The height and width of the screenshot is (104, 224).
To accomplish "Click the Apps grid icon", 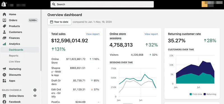I will click(4, 81).
